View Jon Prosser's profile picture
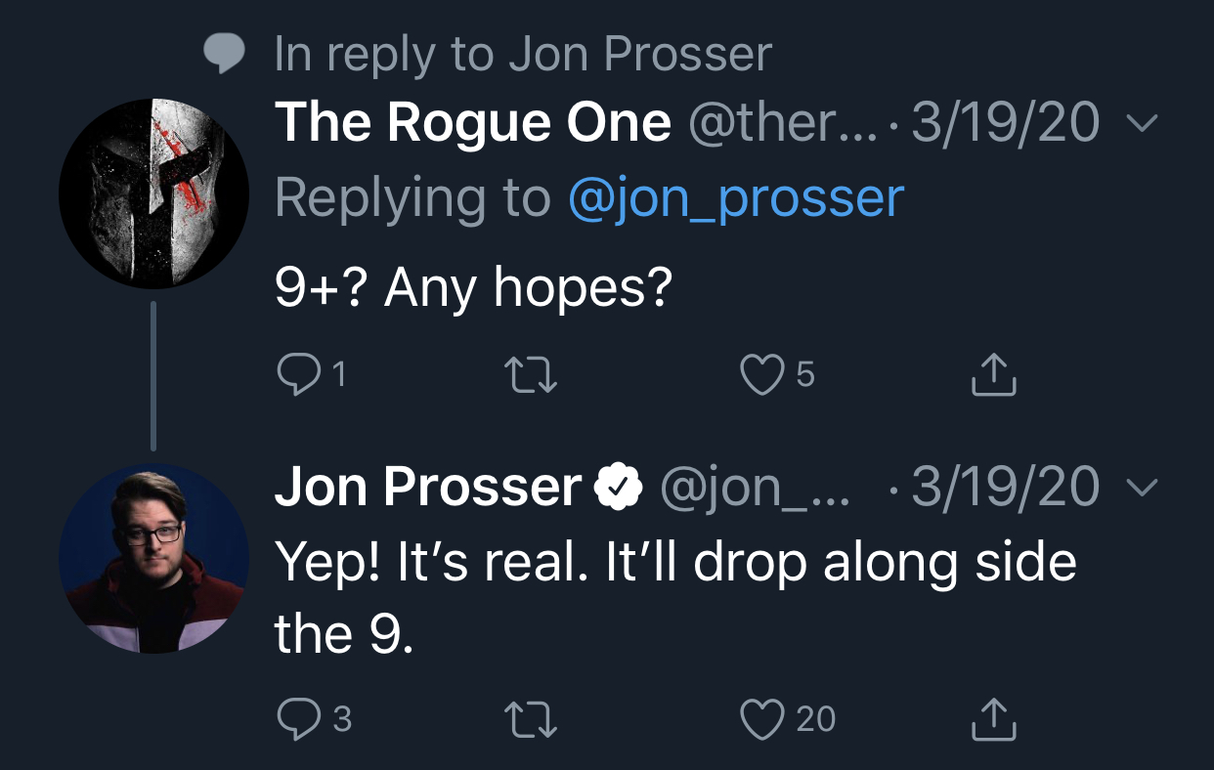Viewport: 1214px width, 770px height. click(x=153, y=558)
